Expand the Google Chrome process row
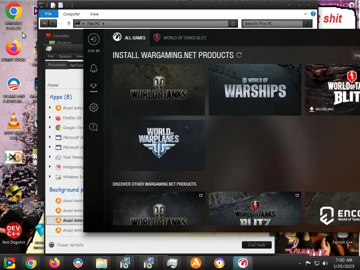360x270 pixels. click(x=50, y=127)
